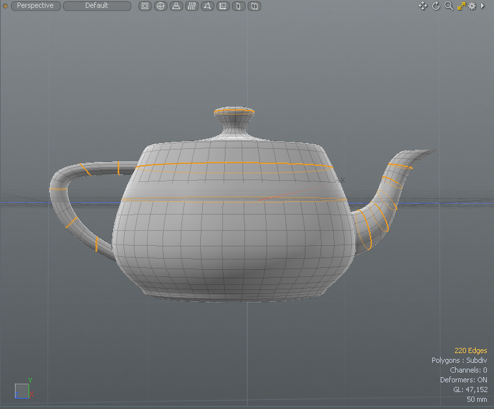Click the single page viewport icon

[239, 6]
